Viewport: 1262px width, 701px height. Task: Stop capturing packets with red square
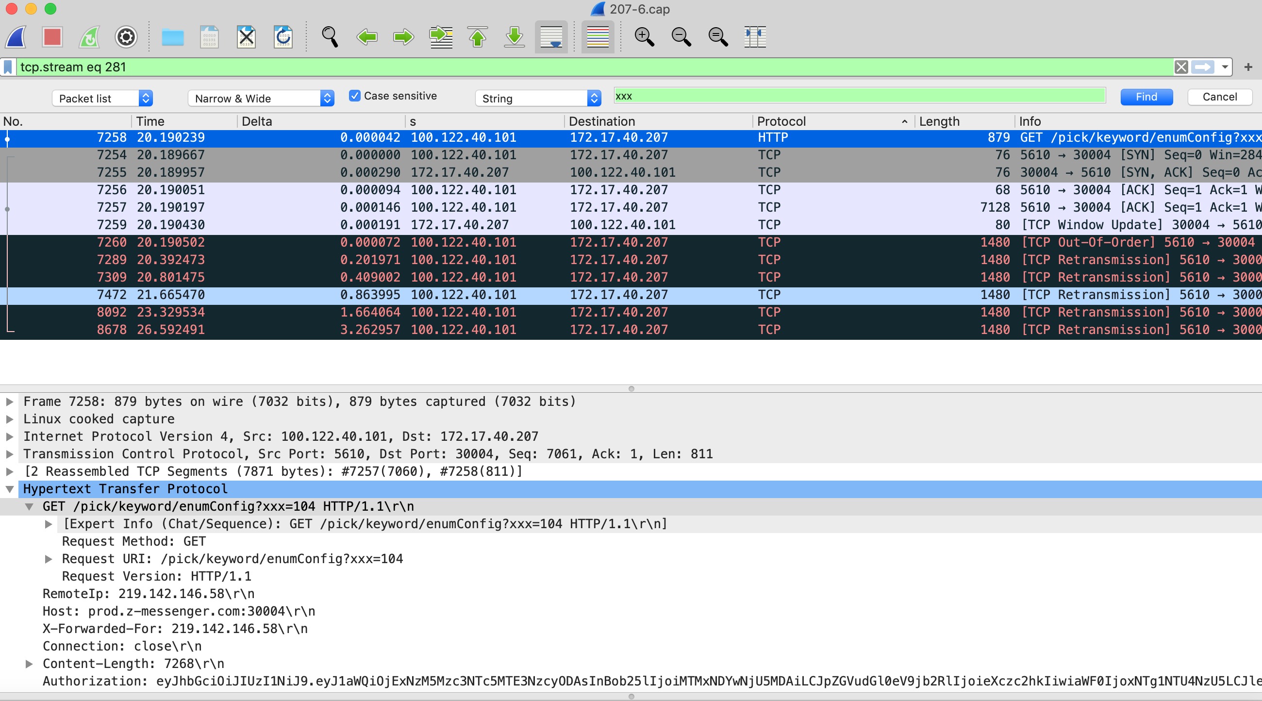click(x=52, y=37)
